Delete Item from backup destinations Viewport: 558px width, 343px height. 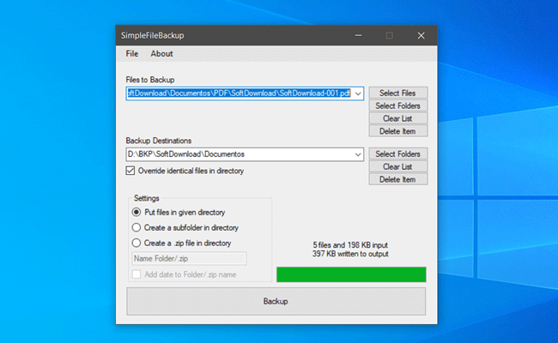pos(397,179)
